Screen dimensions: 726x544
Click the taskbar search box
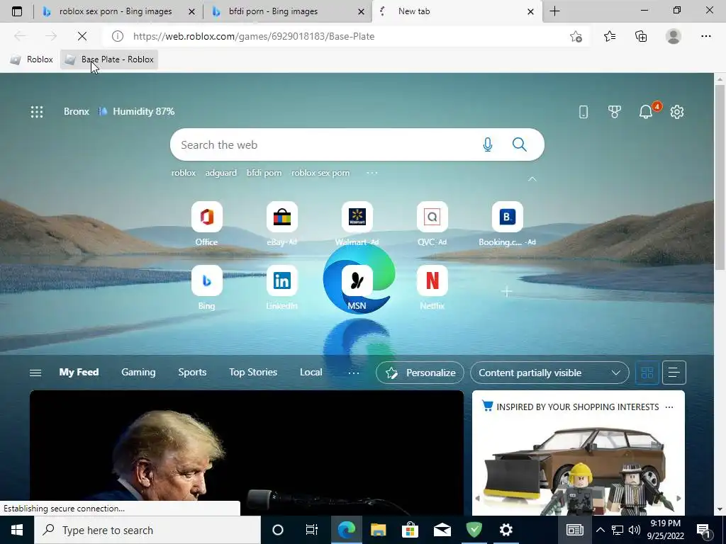[x=147, y=530]
